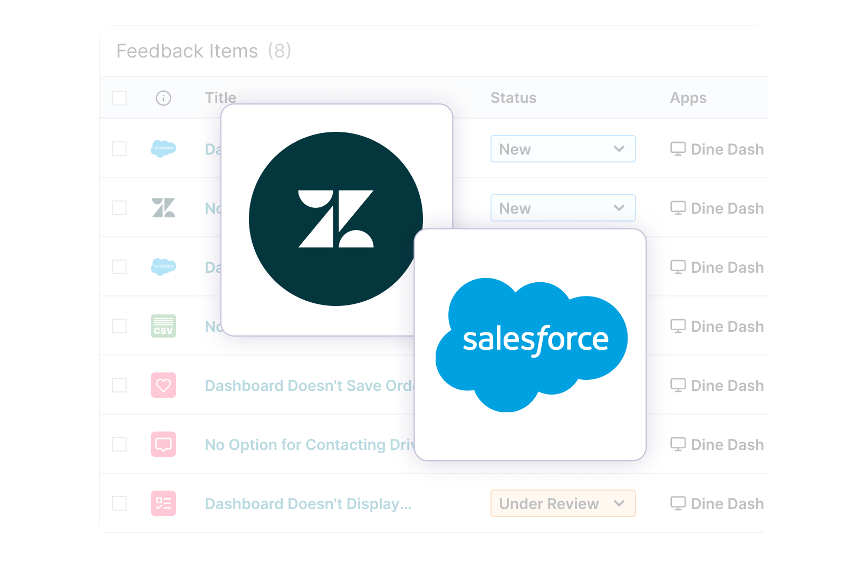Click the monitor icon next to Dine Dash in Under Review row
The image size is (867, 575).
click(x=678, y=504)
